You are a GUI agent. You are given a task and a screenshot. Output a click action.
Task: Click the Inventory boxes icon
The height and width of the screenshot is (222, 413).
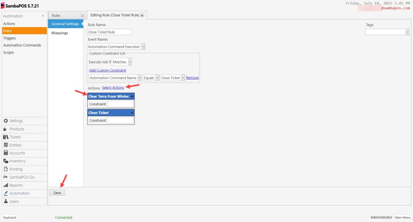coord(6,161)
